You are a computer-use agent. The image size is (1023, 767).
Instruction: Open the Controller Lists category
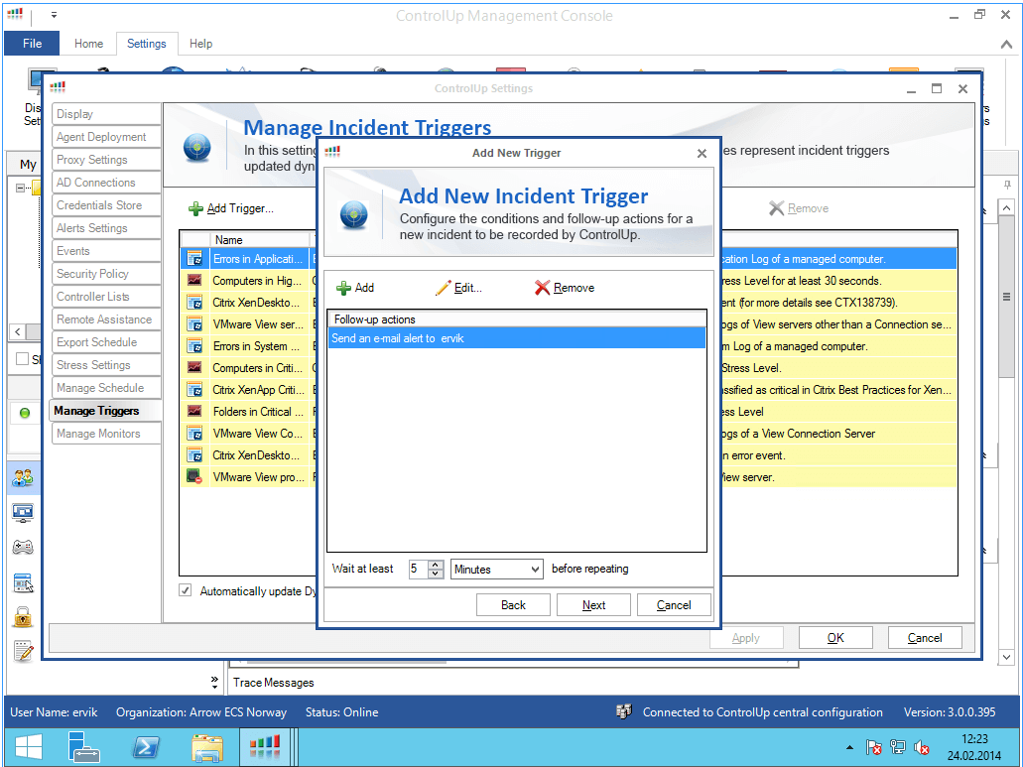[106, 297]
